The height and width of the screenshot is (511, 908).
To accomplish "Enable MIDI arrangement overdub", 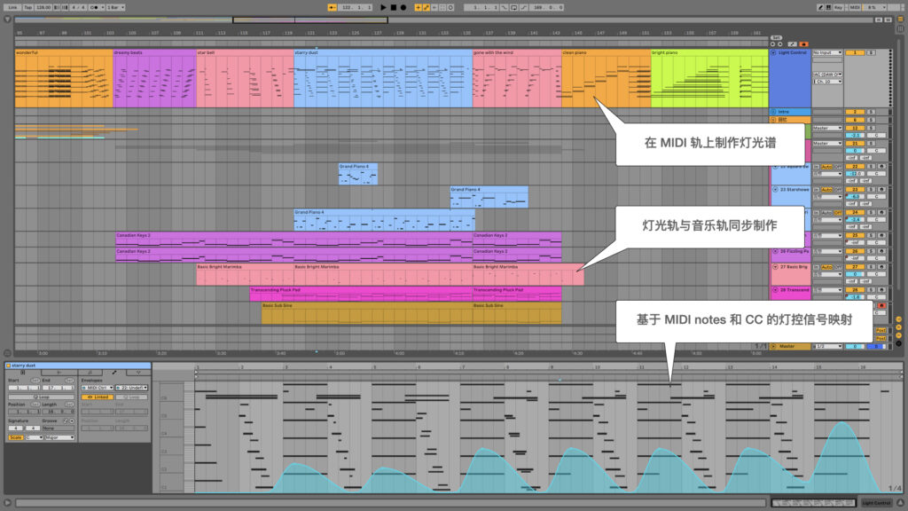I will [418, 6].
